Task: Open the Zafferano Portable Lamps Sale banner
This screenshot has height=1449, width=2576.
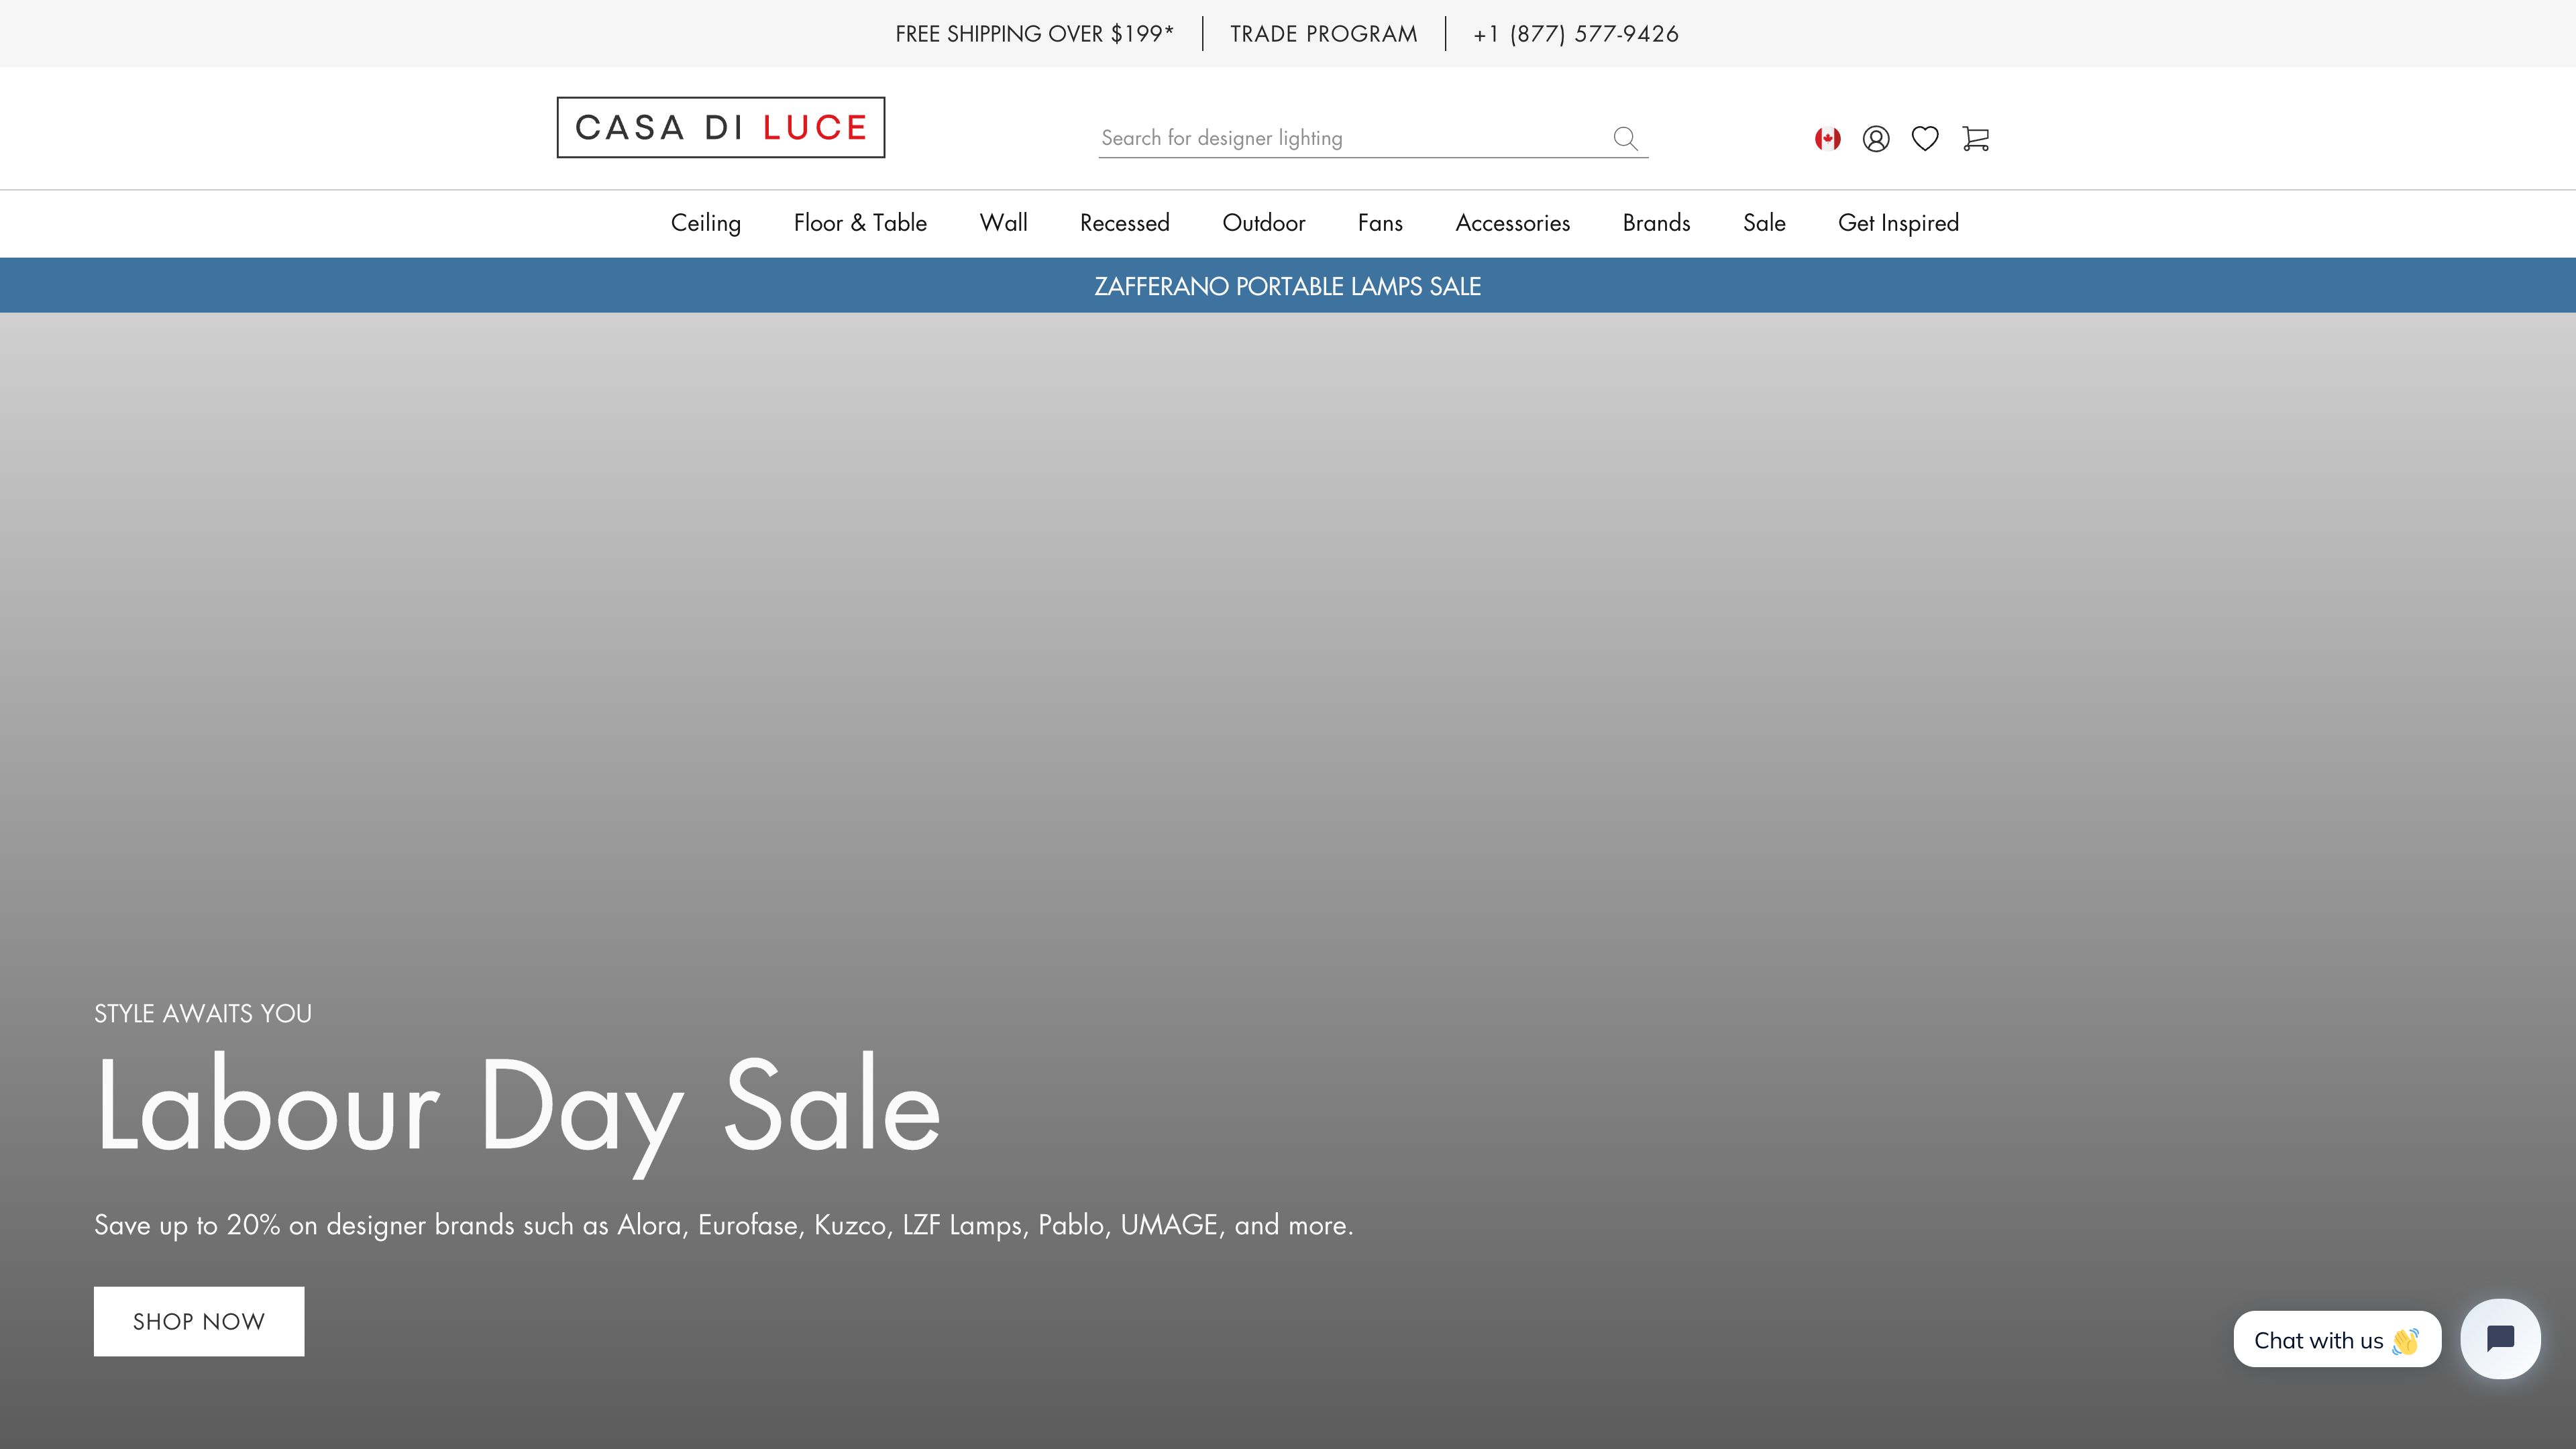Action: 1288,285
